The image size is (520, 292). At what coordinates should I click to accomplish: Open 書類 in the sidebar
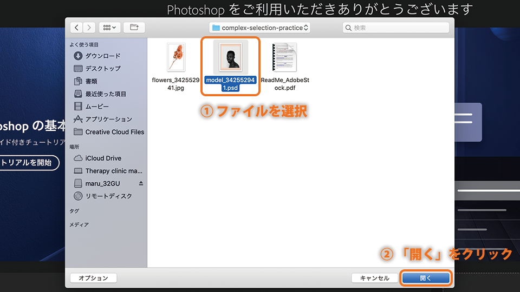click(91, 81)
